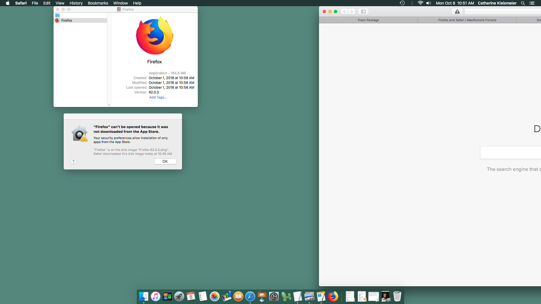Open System Preferences from the Dock
Screen dimensions: 541x304
coord(274,296)
